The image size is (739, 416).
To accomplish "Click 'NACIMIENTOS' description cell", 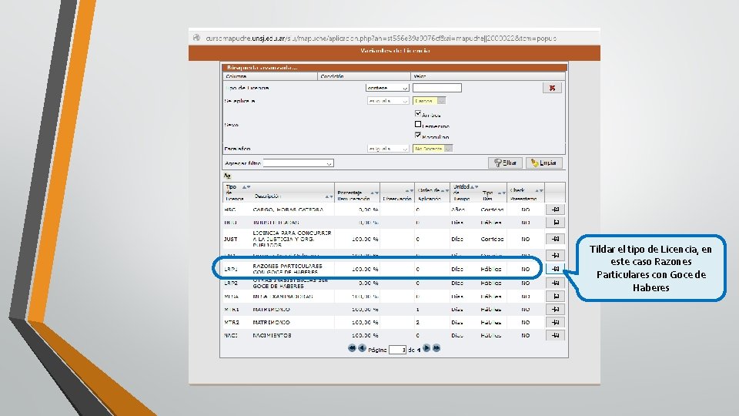I will pyautogui.click(x=272, y=335).
